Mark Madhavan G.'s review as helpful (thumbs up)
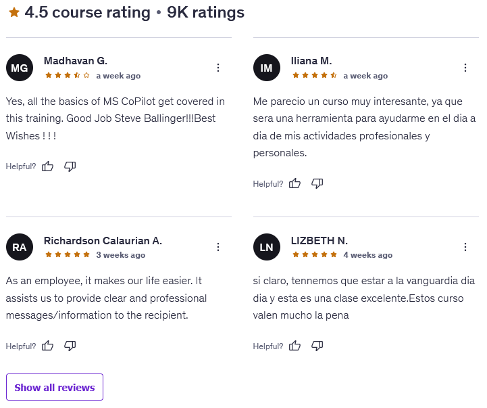This screenshot has width=487, height=408. click(x=47, y=166)
